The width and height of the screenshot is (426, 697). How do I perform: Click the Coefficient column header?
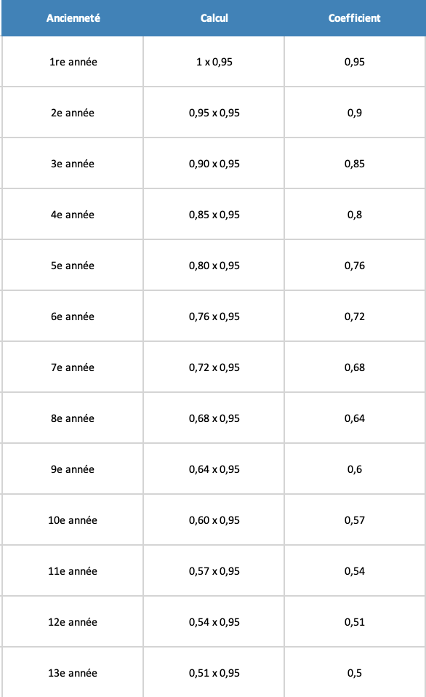pos(355,18)
